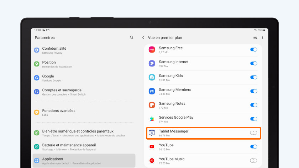
Task: Click the 14:04 clock in status bar
Action: 38,30
